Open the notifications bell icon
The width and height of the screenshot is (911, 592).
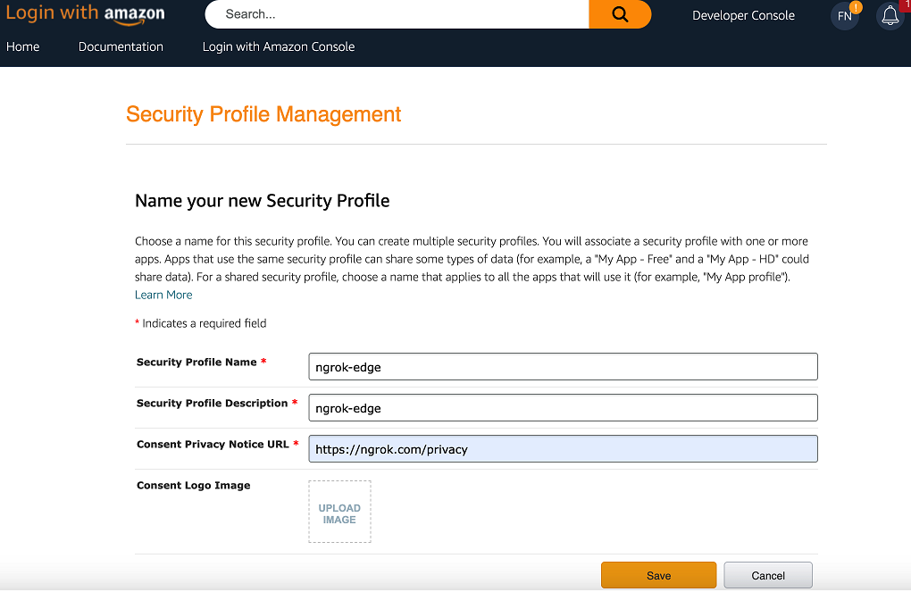point(890,16)
